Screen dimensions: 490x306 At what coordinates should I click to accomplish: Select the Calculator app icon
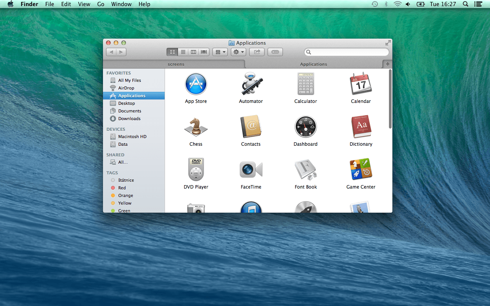305,84
